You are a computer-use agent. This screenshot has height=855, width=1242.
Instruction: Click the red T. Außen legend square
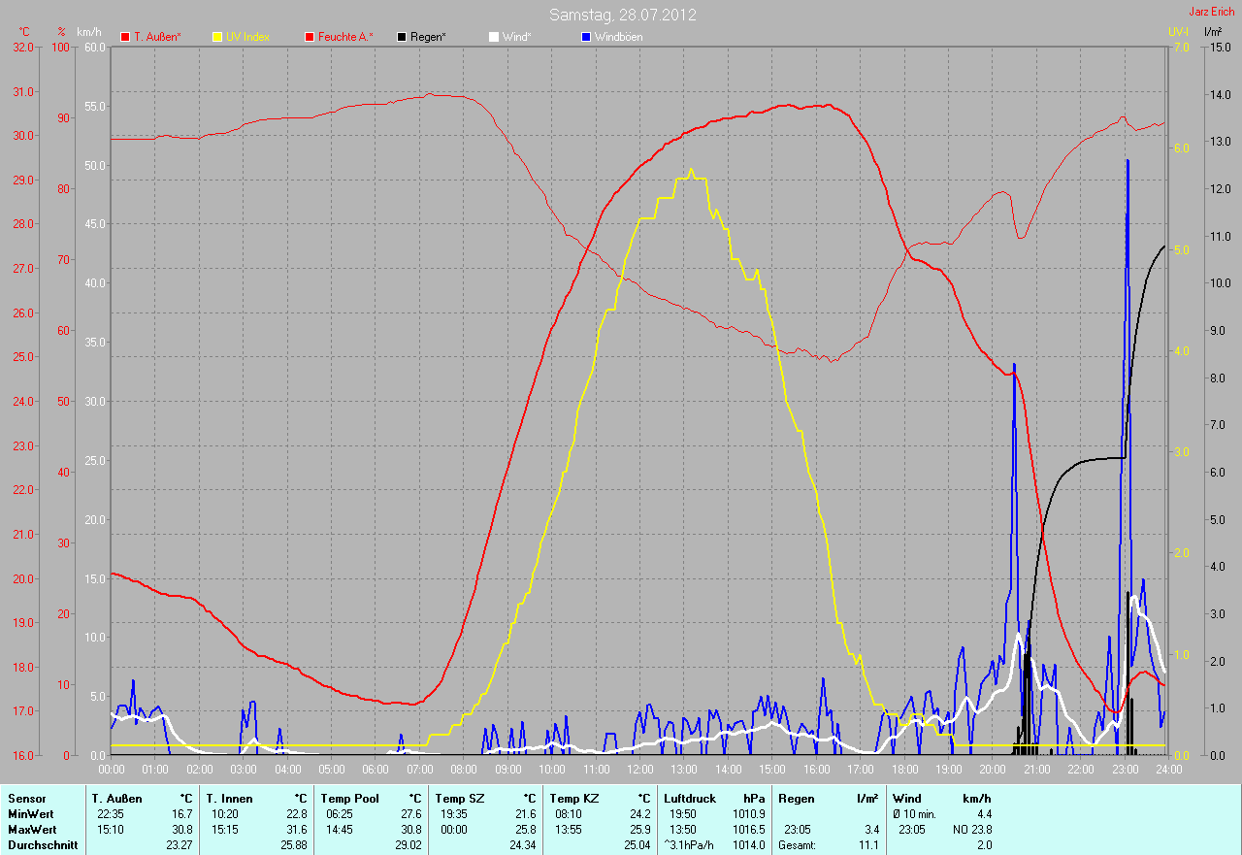pos(125,37)
